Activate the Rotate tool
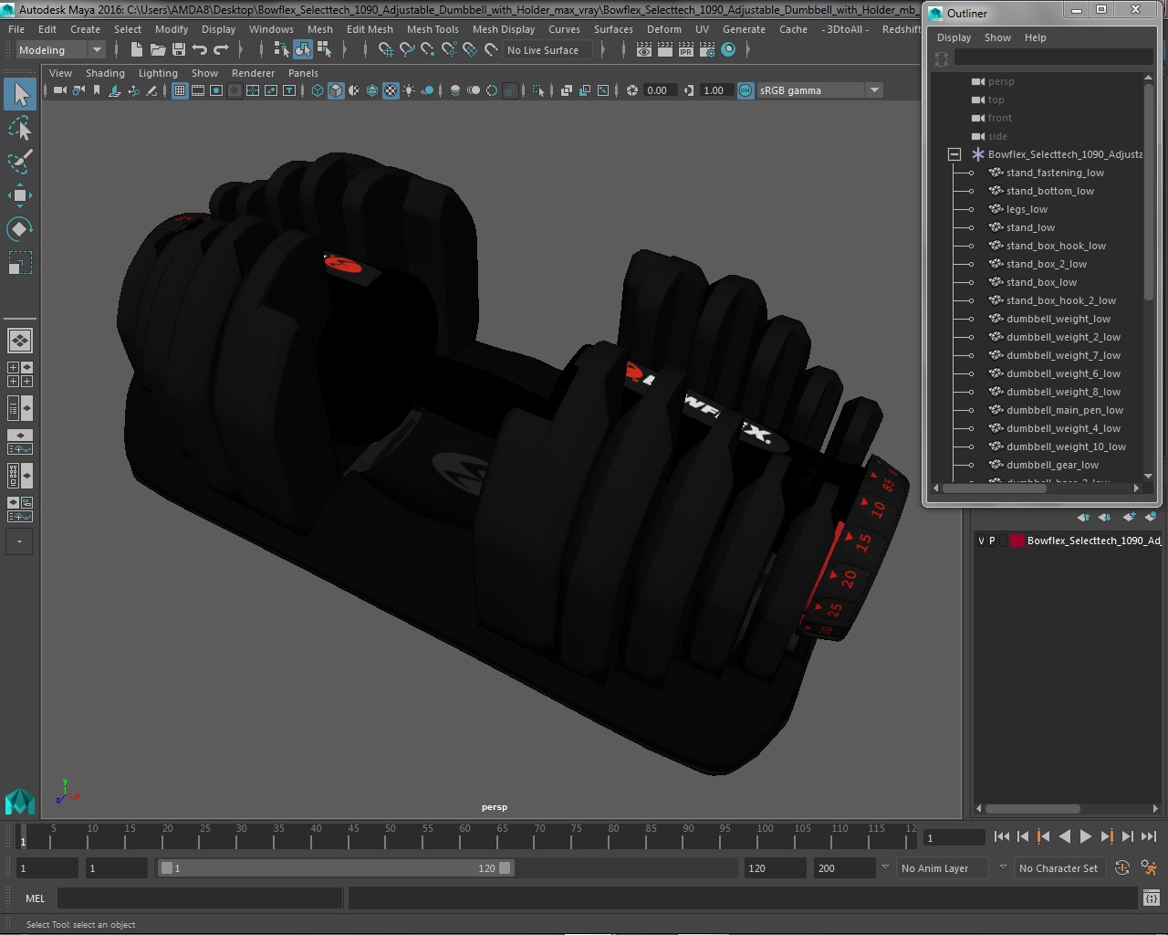The width and height of the screenshot is (1168, 935). pos(20,229)
